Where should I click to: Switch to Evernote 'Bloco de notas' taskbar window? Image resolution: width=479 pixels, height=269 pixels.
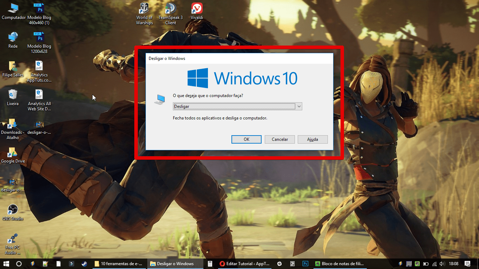pyautogui.click(x=339, y=264)
